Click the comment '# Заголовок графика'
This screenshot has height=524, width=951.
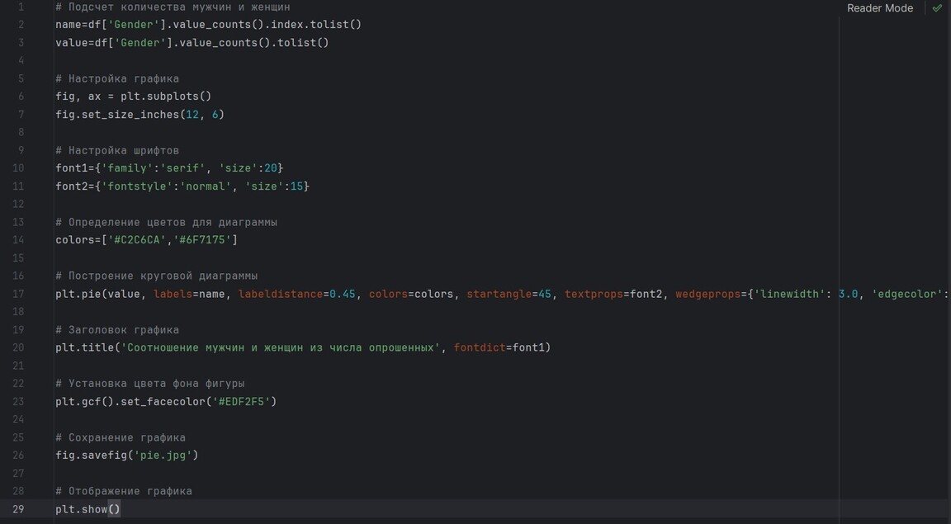coord(117,329)
